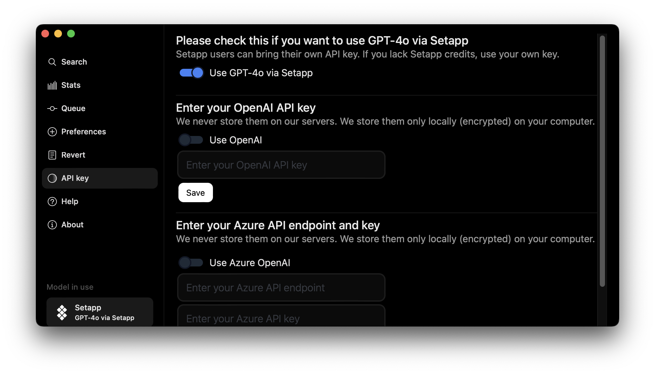
Task: Click the Setapp GPT-4o model in use card
Action: click(x=100, y=312)
